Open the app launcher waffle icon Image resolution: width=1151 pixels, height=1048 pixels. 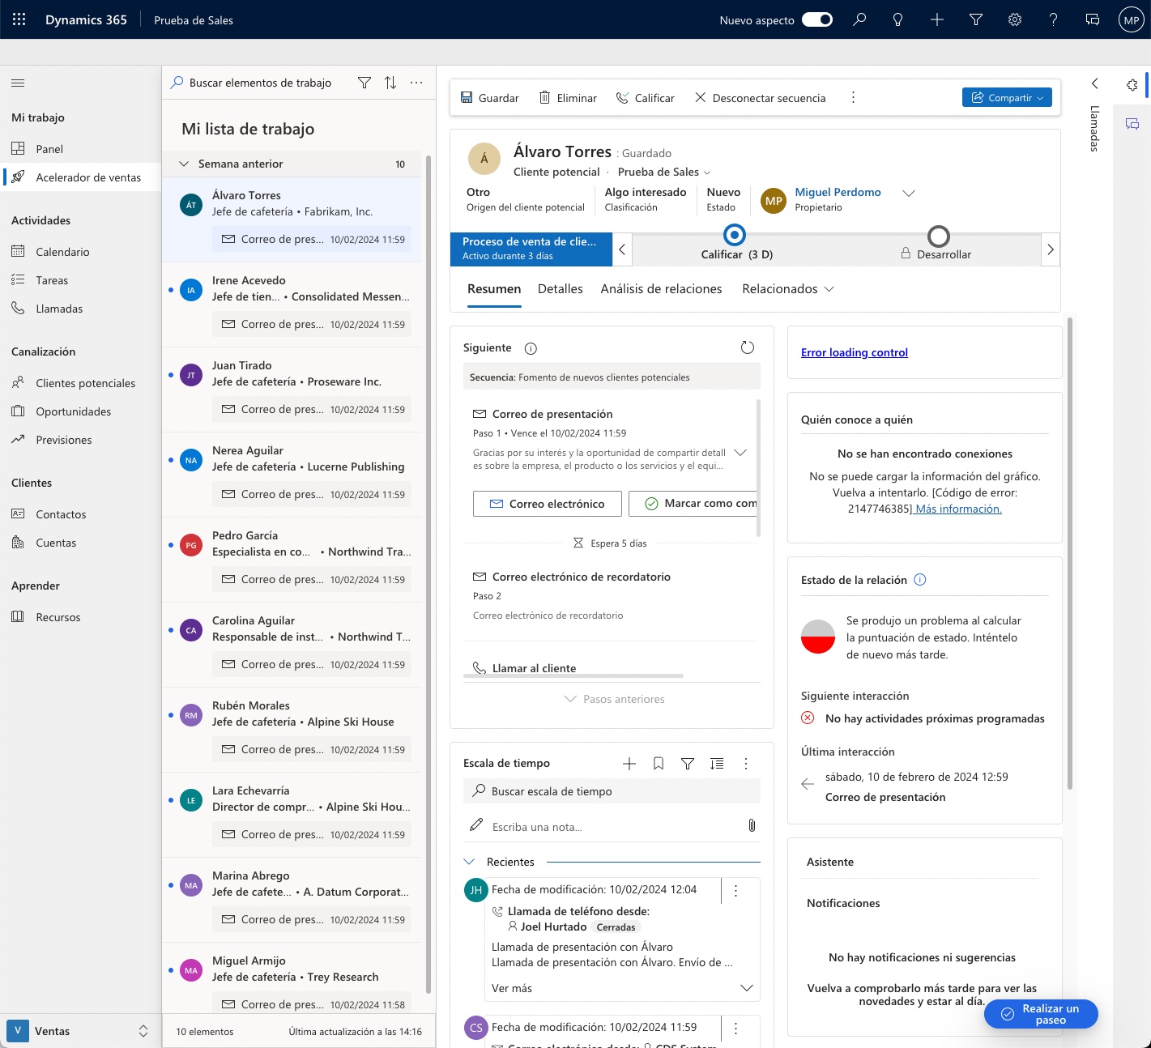(19, 19)
